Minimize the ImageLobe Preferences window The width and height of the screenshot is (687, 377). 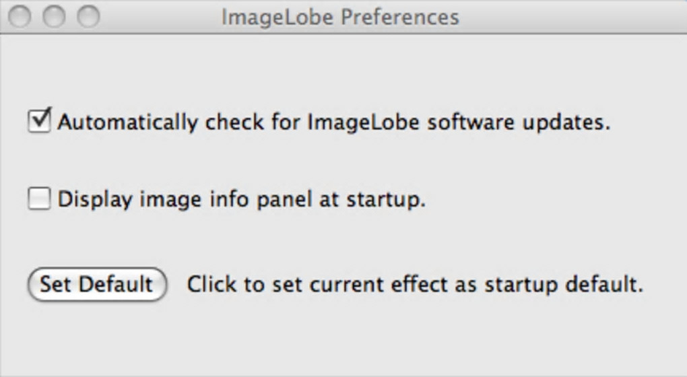55,17
